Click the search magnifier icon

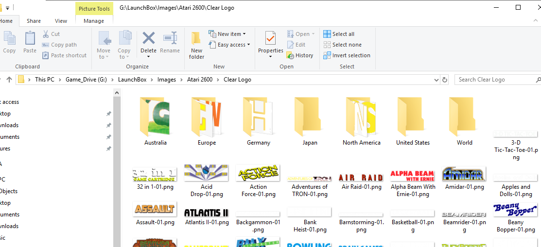click(x=538, y=80)
